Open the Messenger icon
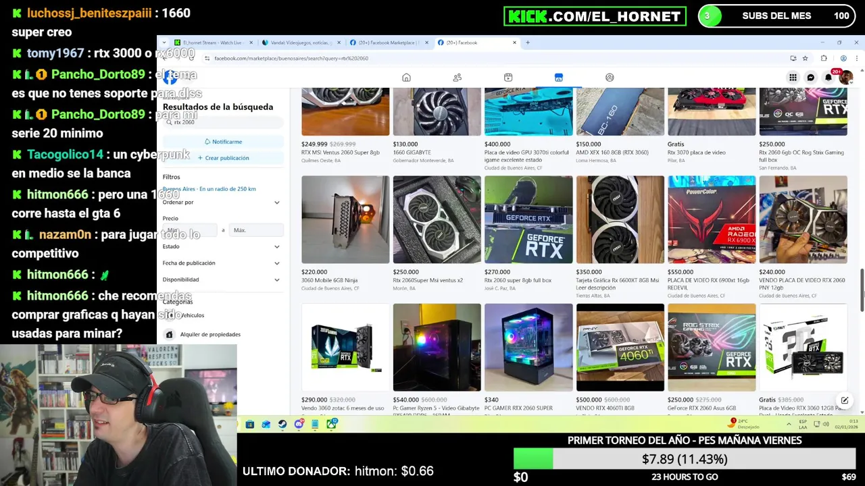 [x=810, y=78]
